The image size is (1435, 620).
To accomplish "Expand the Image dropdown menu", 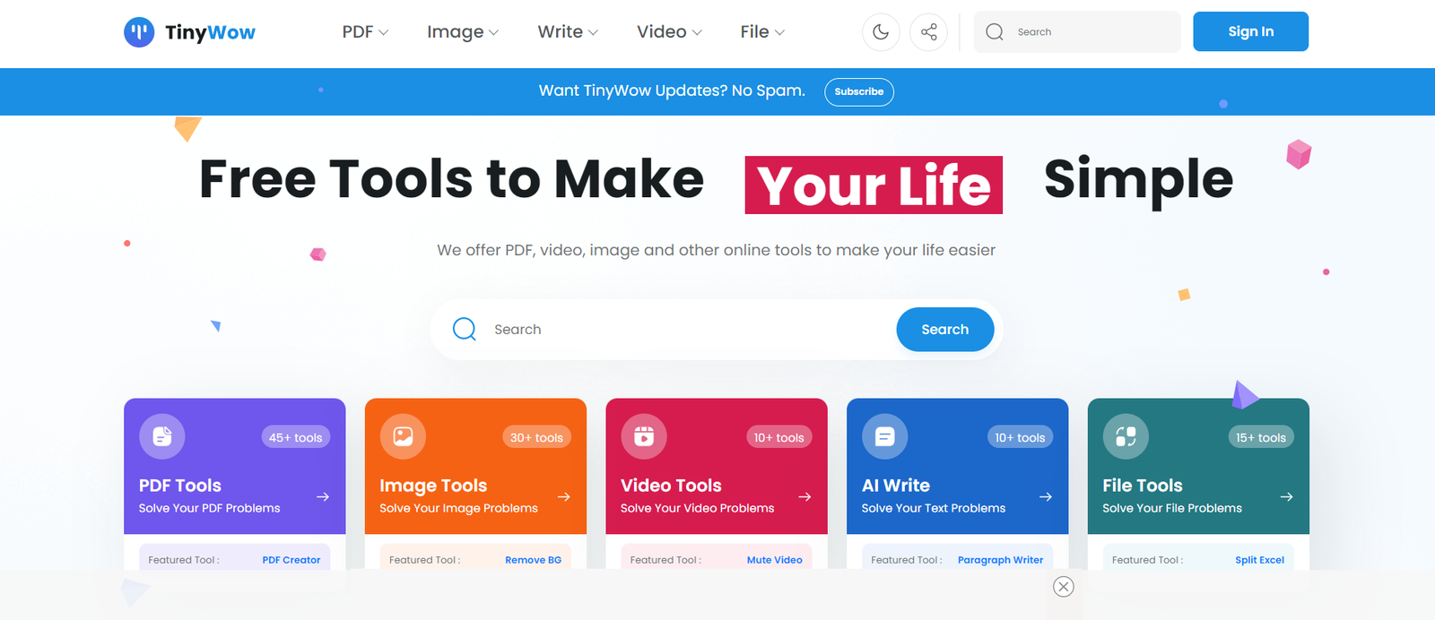I will pos(462,32).
